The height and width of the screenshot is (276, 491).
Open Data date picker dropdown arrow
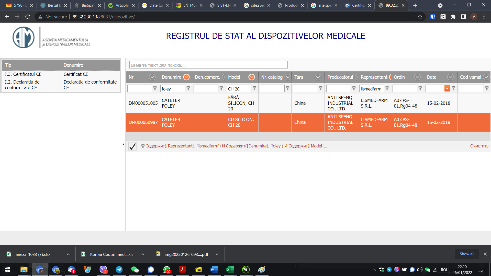447,88
